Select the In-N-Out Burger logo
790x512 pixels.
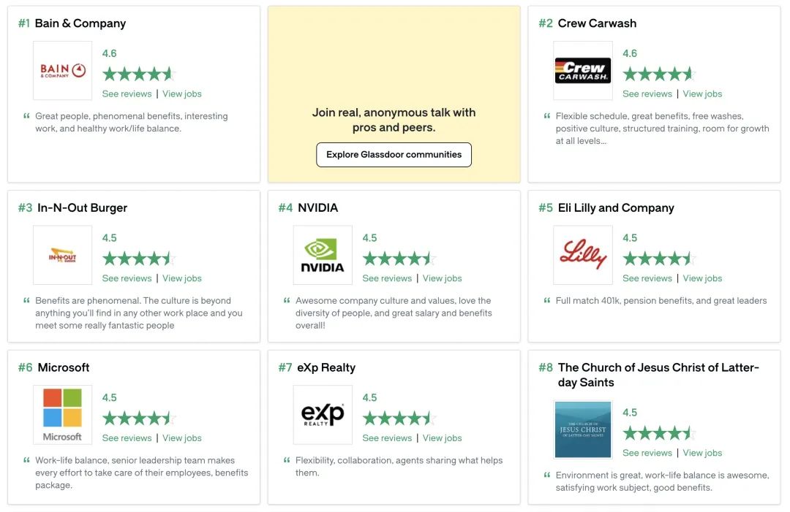click(x=62, y=255)
